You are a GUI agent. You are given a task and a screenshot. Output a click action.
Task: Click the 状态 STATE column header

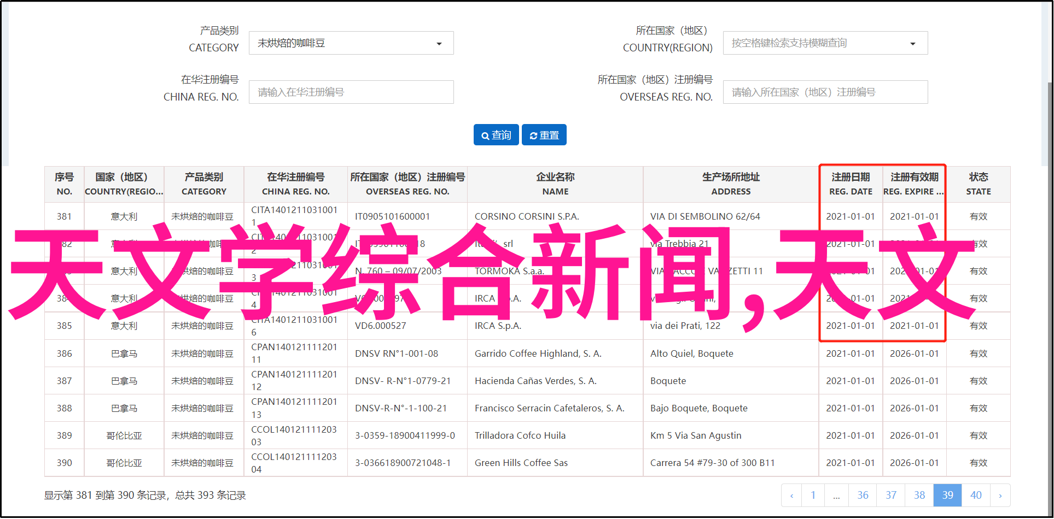tap(979, 184)
